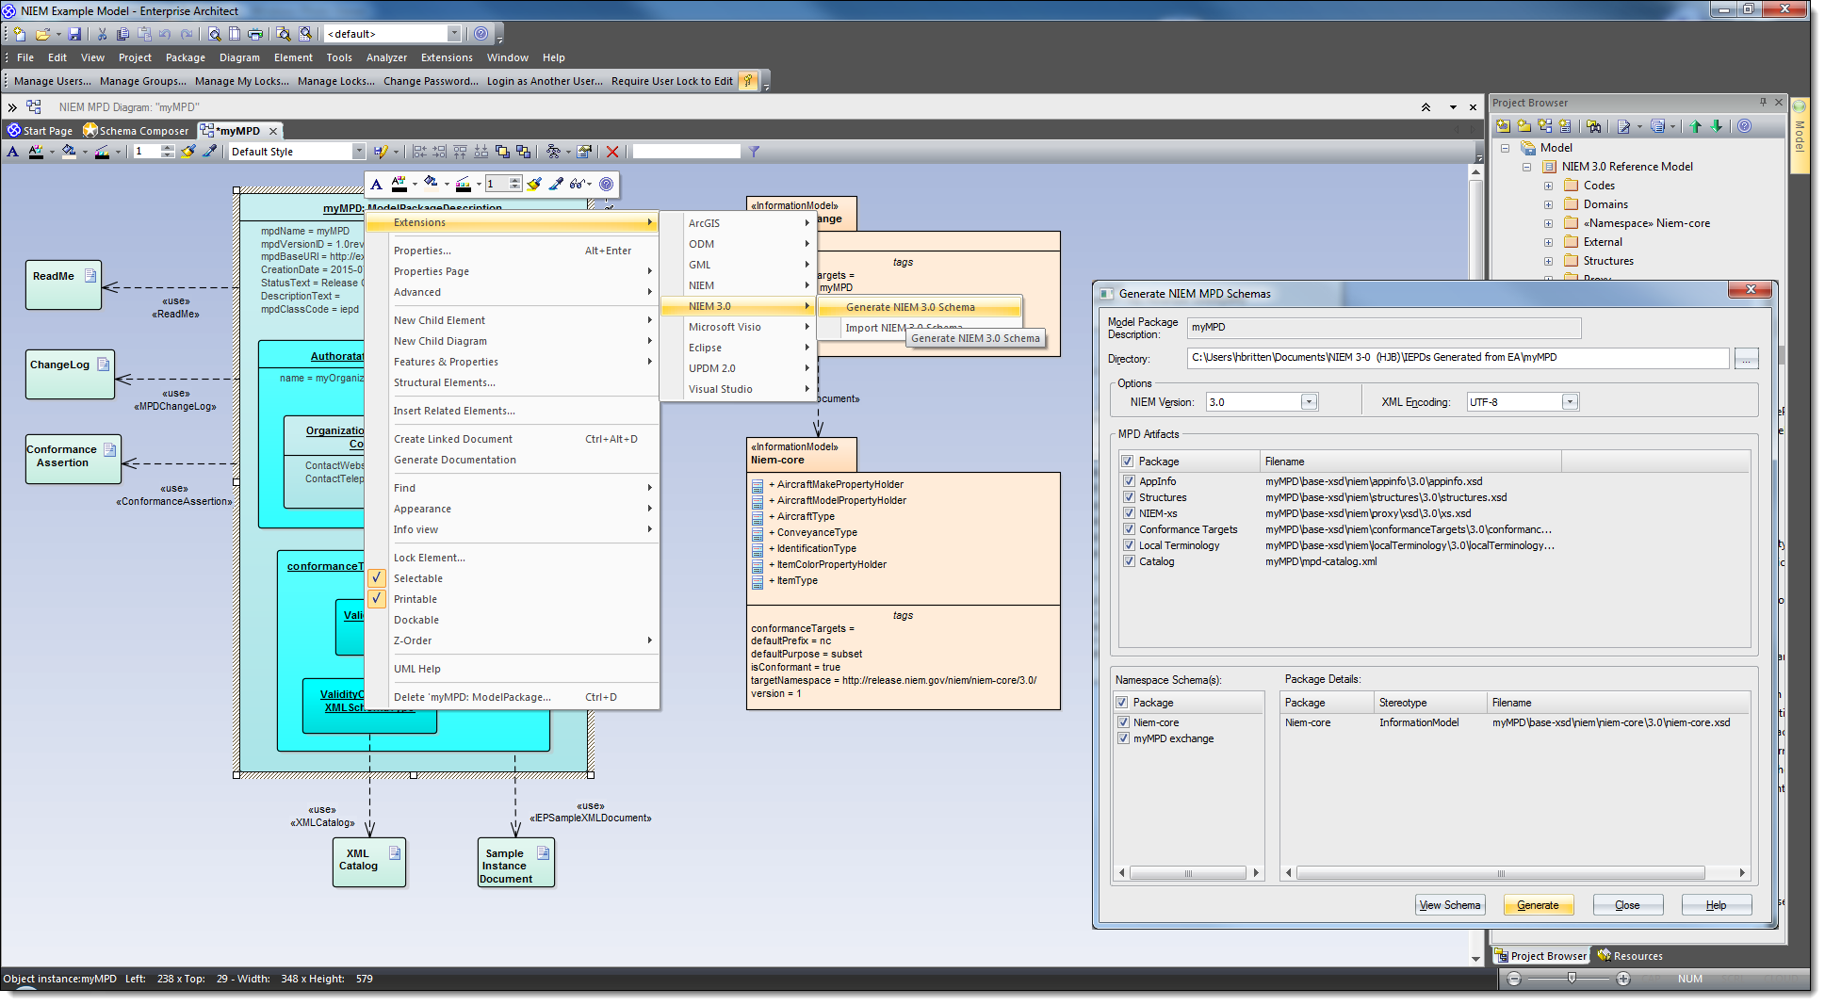Screen dimensions: 1825x1005
Task: Click the user lock key icon
Action: point(747,81)
